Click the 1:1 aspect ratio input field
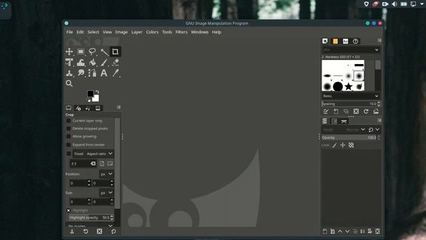Viewport: 426px width, 240px height. pyautogui.click(x=80, y=163)
